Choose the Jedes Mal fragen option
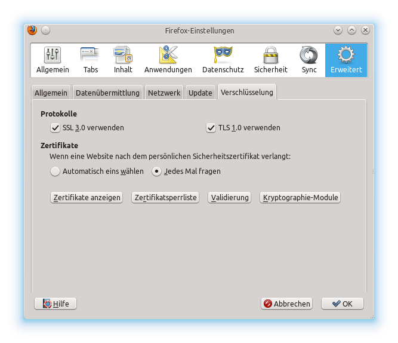The image size is (398, 343). [x=157, y=171]
